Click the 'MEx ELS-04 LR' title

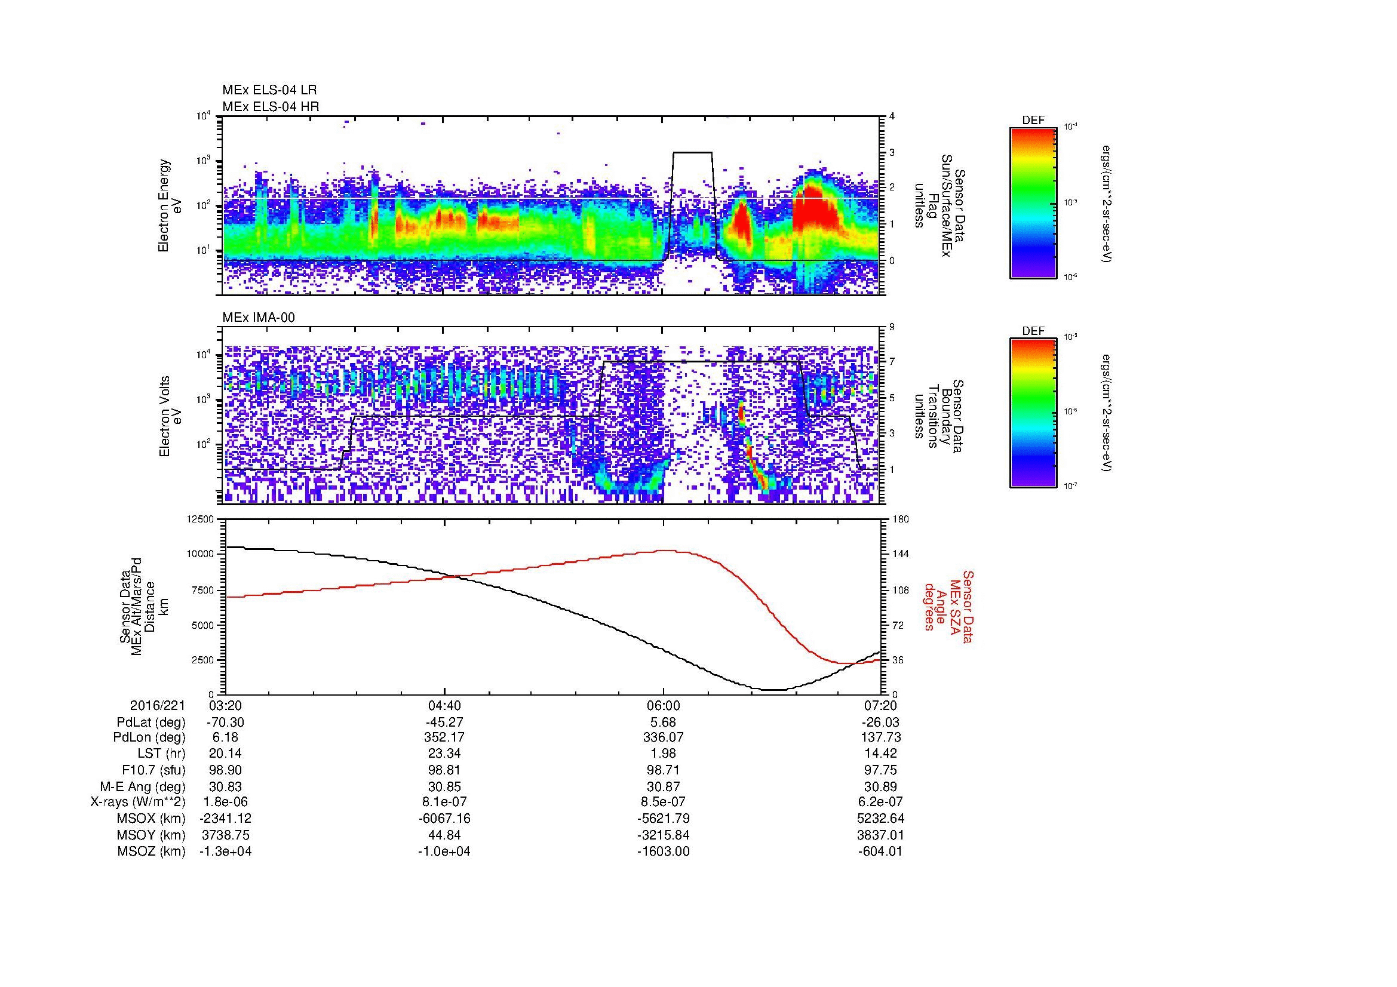coord(269,90)
